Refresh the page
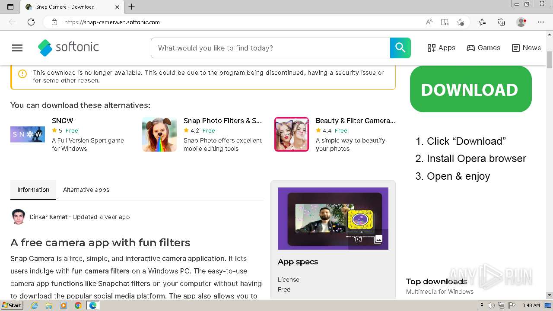 click(31, 22)
